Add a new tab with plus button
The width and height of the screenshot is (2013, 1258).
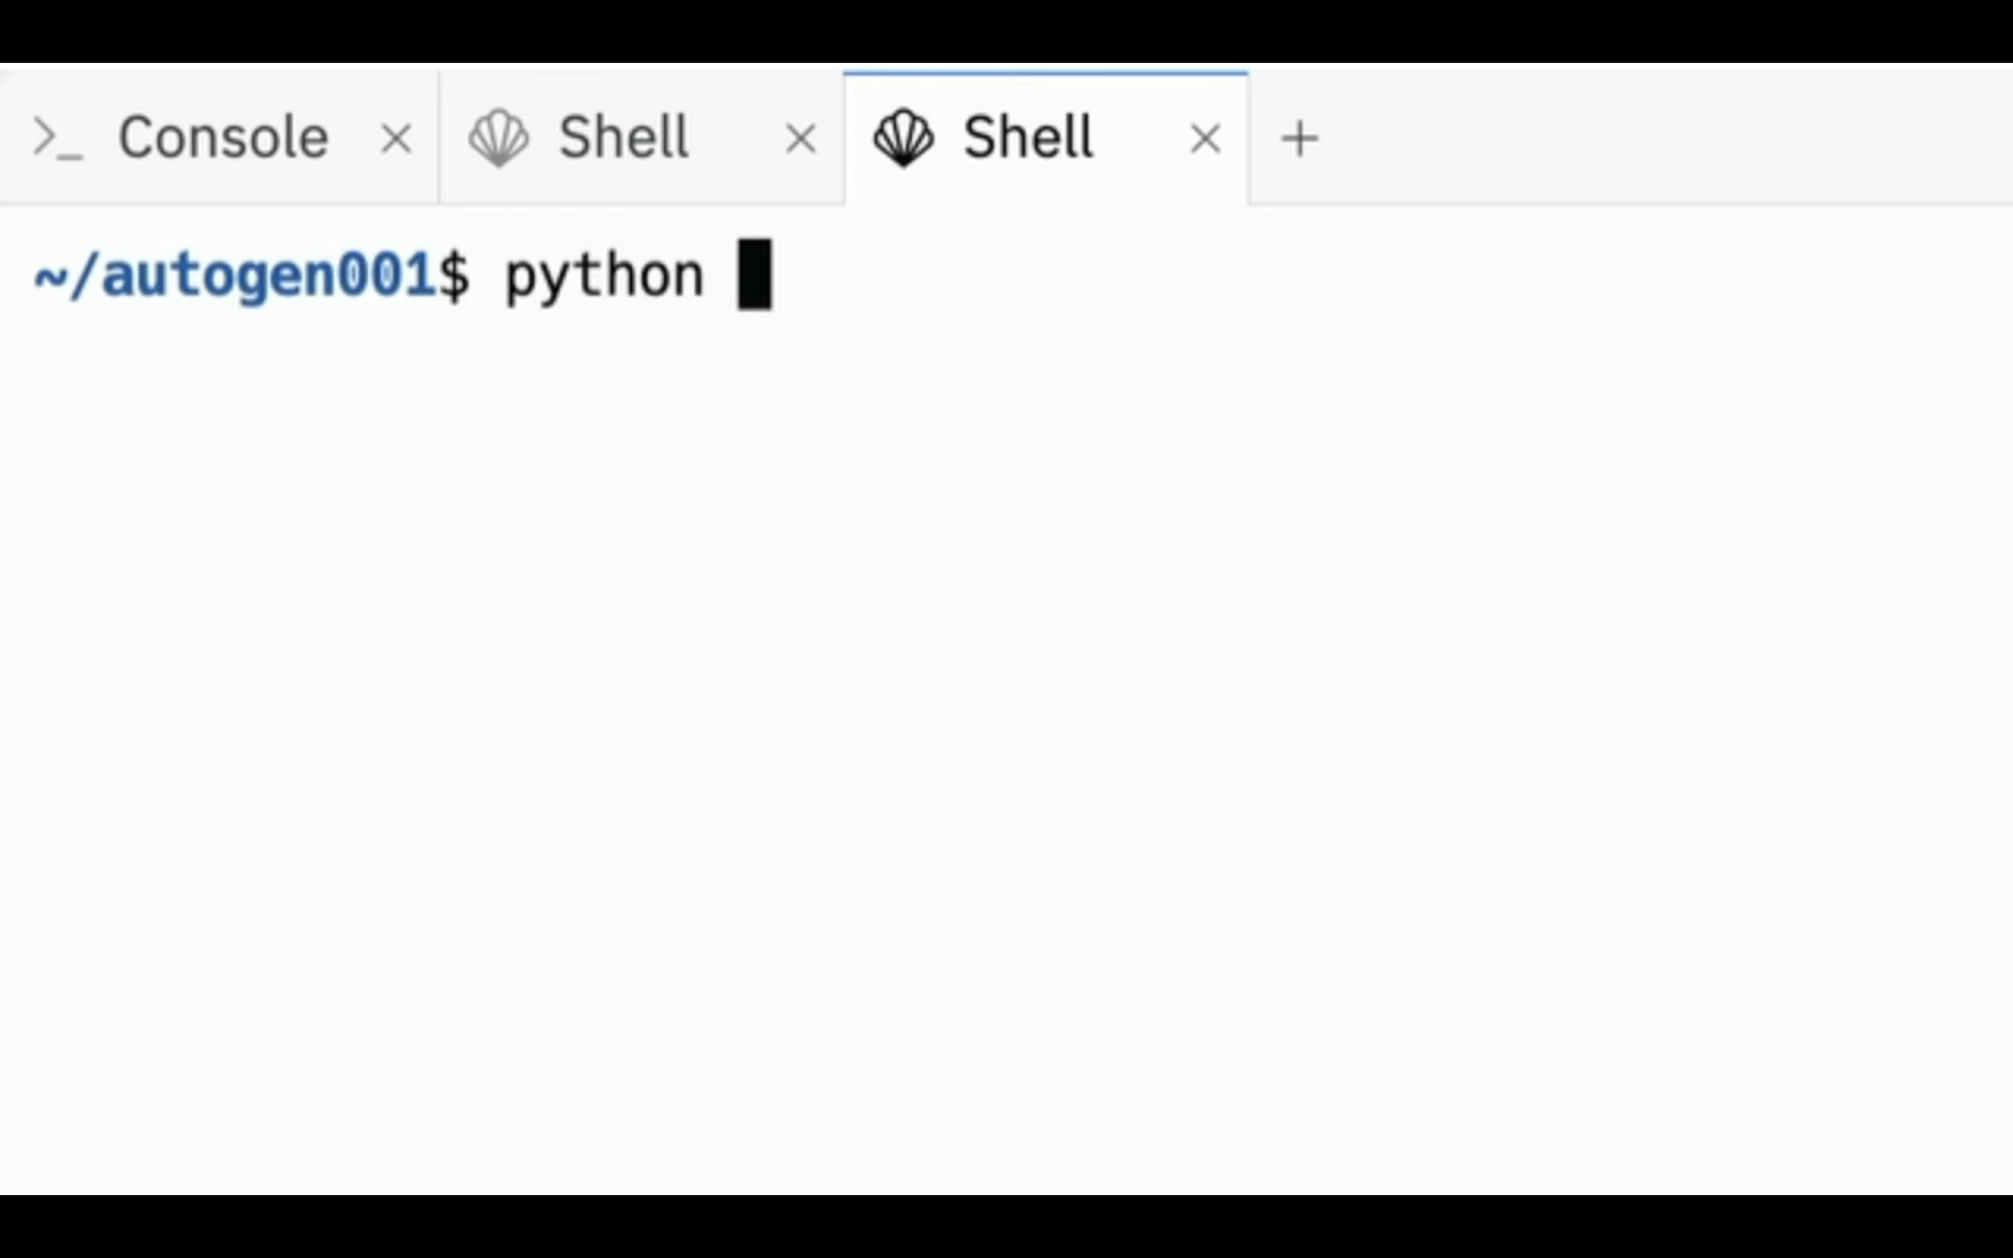click(1300, 139)
